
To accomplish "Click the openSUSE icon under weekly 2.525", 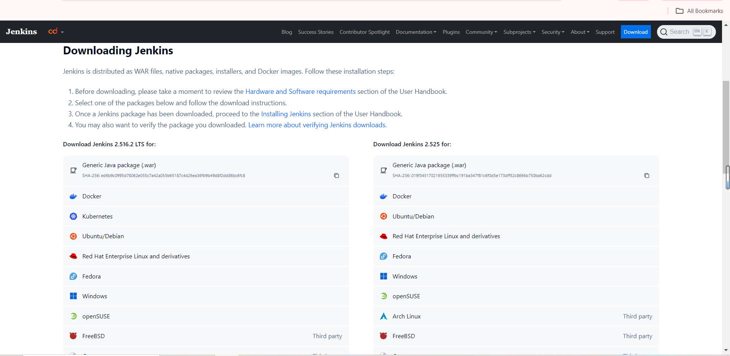I will tap(384, 296).
